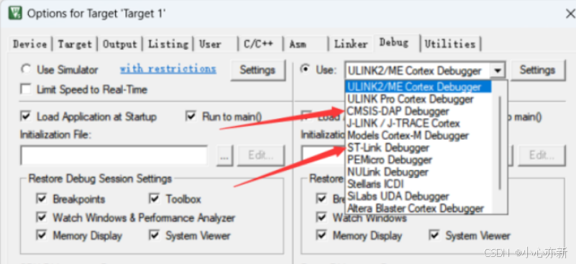Screen dimensions: 576x264
Task: Pick Models Cortex-M Debugger option
Action: click(419, 136)
